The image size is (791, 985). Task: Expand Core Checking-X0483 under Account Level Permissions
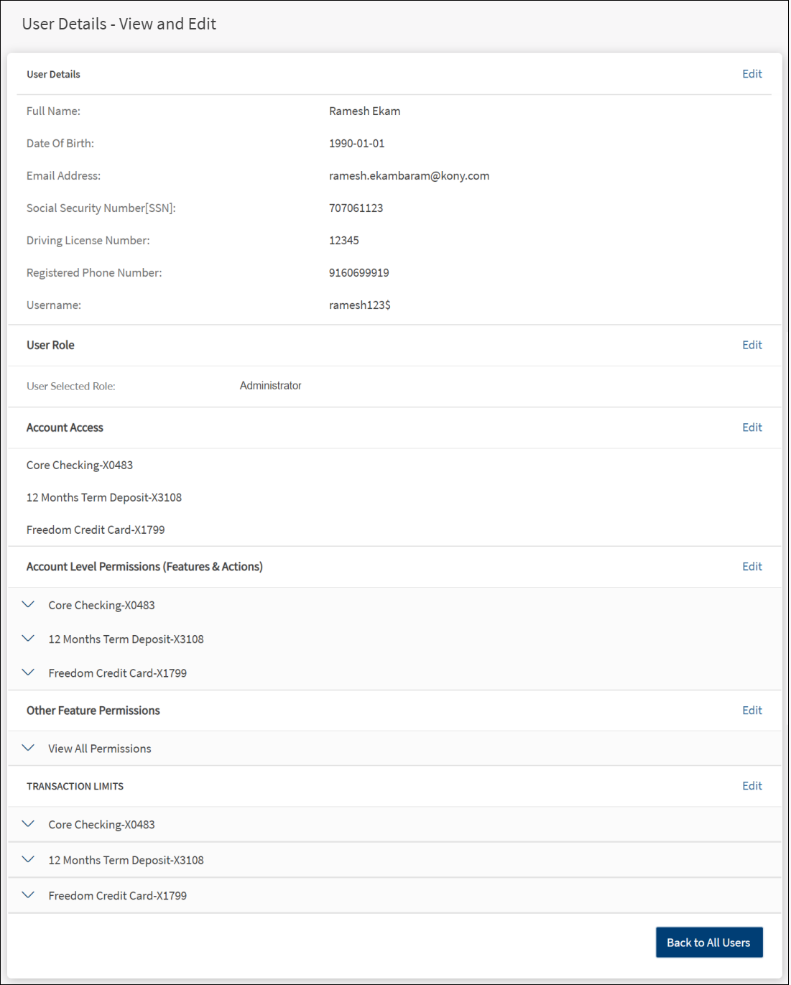tap(29, 605)
